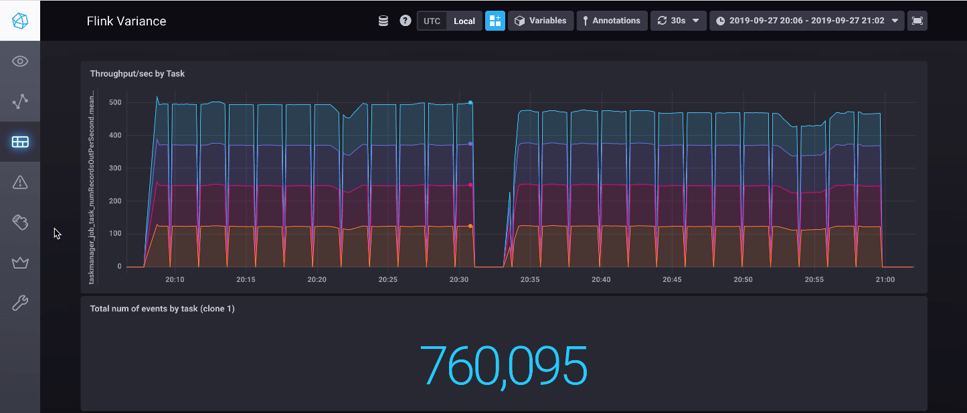967x413 pixels.
Task: Open Data Explorer graph icon in sidebar
Action: tap(20, 102)
